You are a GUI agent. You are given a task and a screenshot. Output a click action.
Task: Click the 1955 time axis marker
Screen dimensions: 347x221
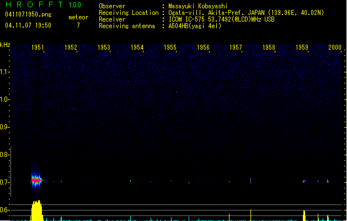[170, 48]
